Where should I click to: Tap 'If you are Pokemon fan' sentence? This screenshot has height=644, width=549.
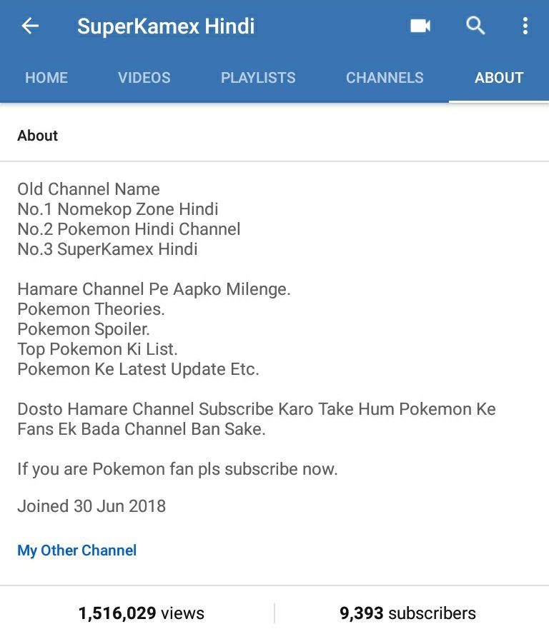tap(177, 470)
